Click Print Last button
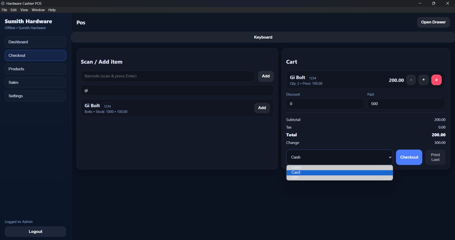 tap(435, 157)
